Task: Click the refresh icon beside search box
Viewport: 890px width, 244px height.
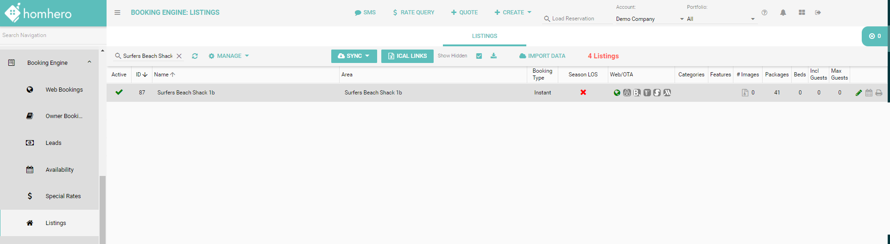Action: click(x=195, y=56)
